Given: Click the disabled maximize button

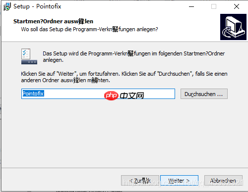Looking at the screenshot, I should pos(214,6).
